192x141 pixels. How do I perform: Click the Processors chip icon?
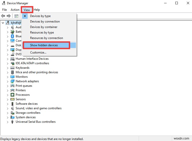(x=12, y=95)
